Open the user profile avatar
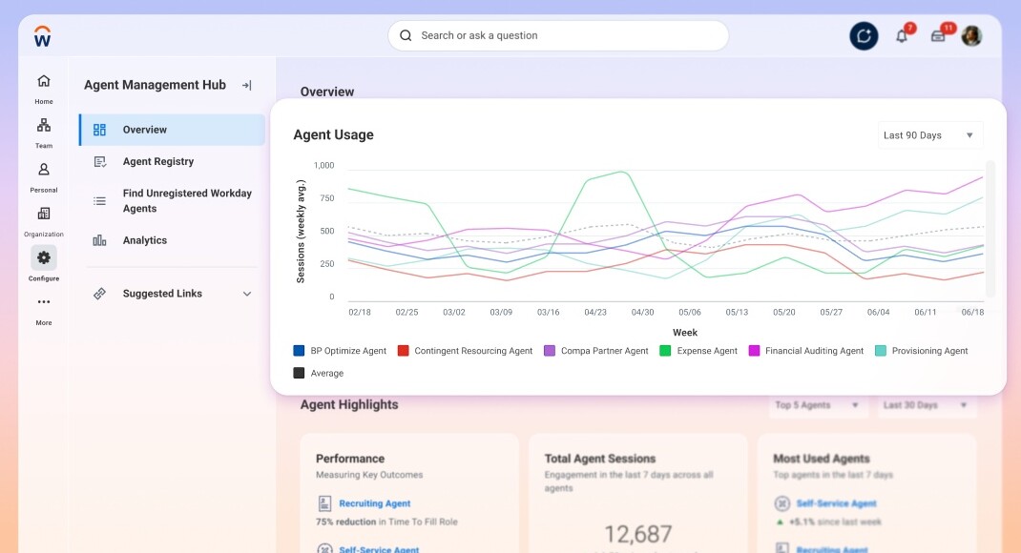Image resolution: width=1021 pixels, height=553 pixels. (971, 36)
